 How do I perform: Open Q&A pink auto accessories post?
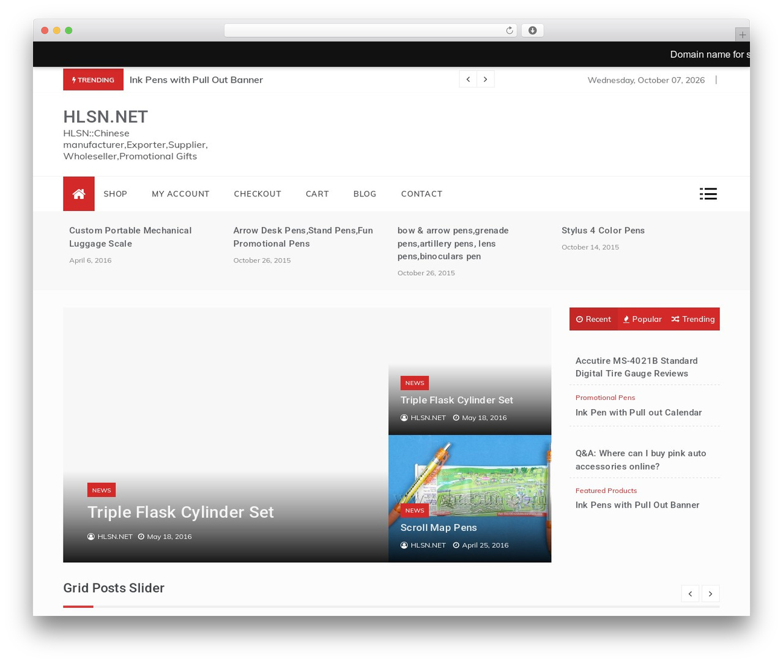pos(640,459)
